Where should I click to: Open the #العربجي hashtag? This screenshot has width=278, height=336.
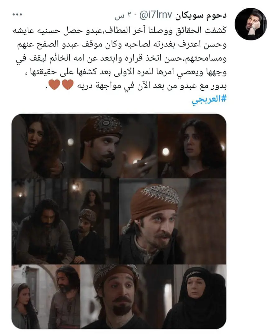point(209,100)
